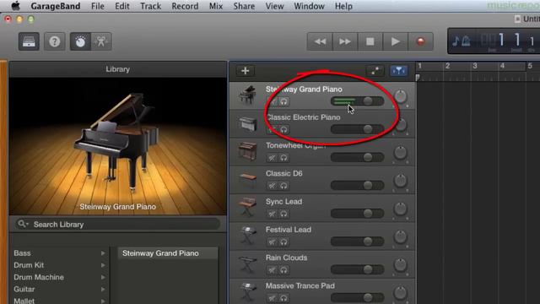Click the note icon in LCD display

tap(456, 41)
